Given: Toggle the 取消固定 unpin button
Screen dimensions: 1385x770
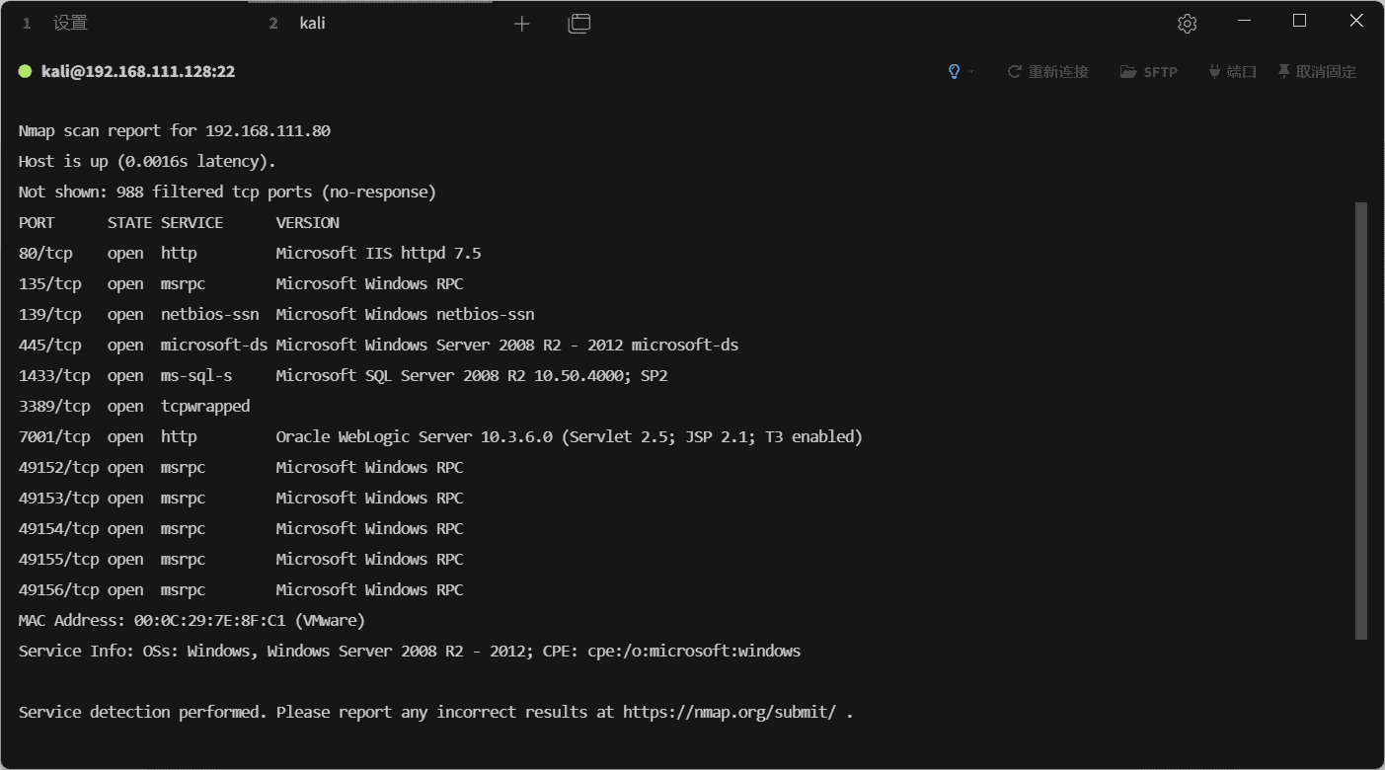Looking at the screenshot, I should coord(1317,72).
